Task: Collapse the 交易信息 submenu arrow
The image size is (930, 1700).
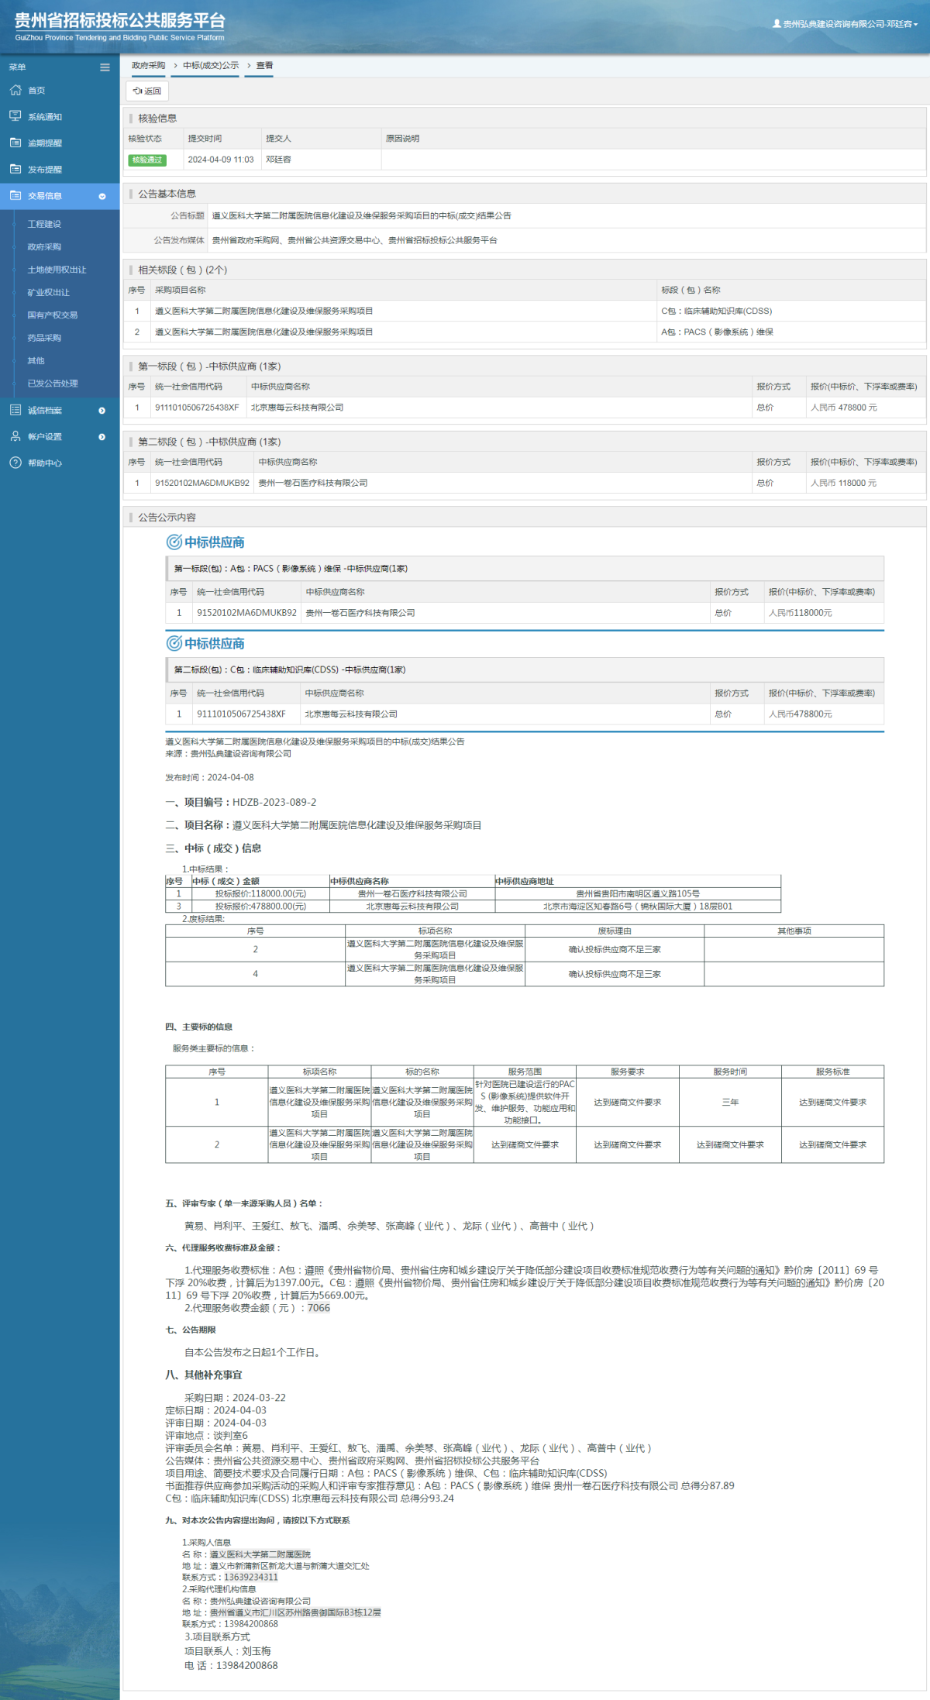Action: [x=102, y=196]
